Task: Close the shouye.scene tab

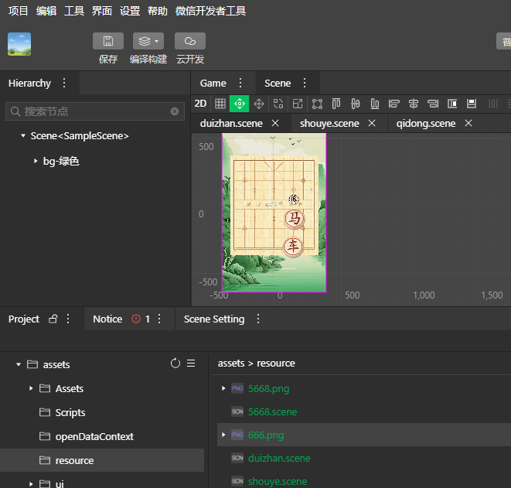Action: [372, 123]
